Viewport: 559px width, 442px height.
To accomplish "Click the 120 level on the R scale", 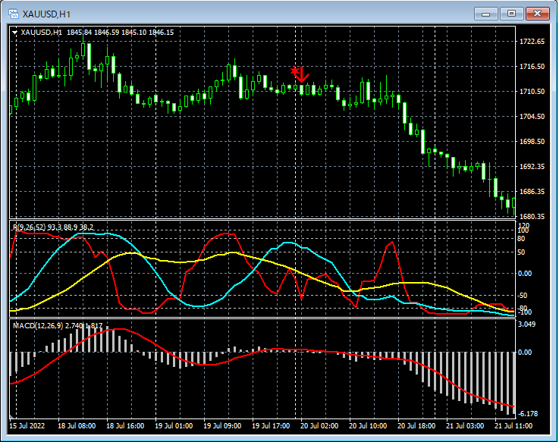I will point(524,225).
